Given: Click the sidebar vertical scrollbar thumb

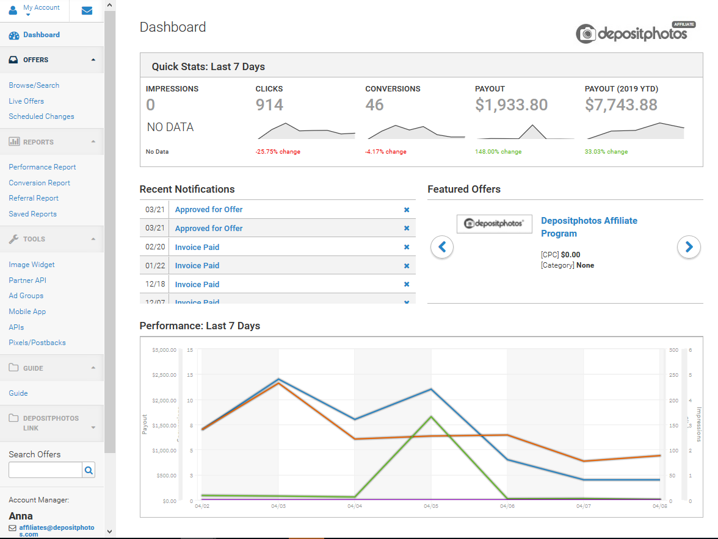Looking at the screenshot, I should click(109, 231).
